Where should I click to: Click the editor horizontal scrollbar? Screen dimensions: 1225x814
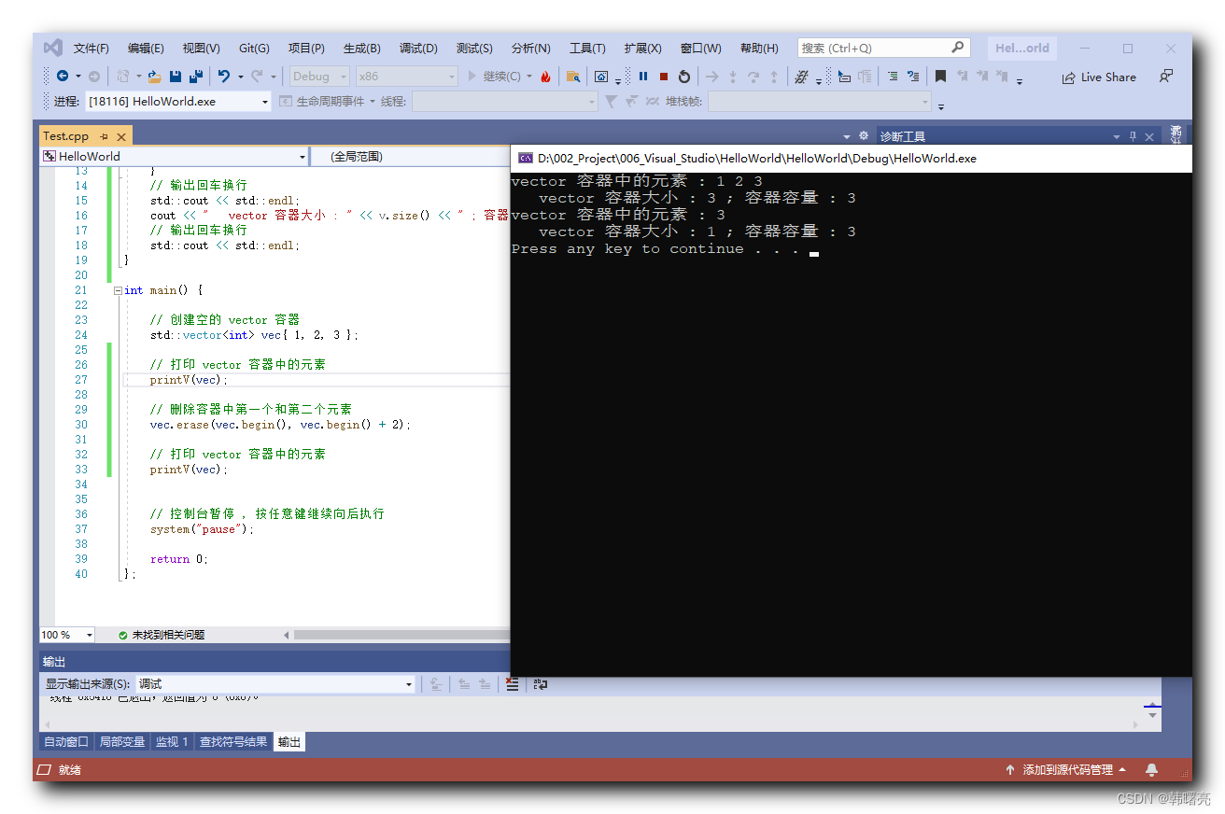(x=401, y=635)
